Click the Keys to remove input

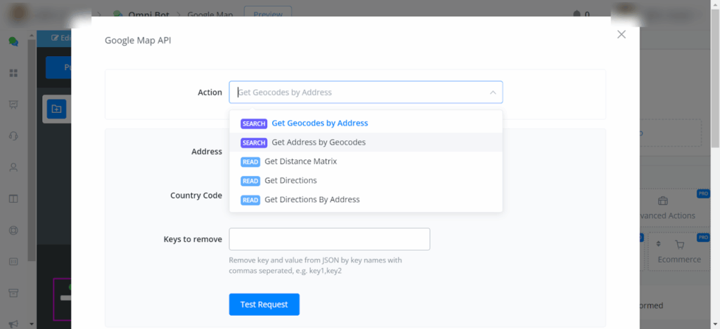tap(329, 239)
